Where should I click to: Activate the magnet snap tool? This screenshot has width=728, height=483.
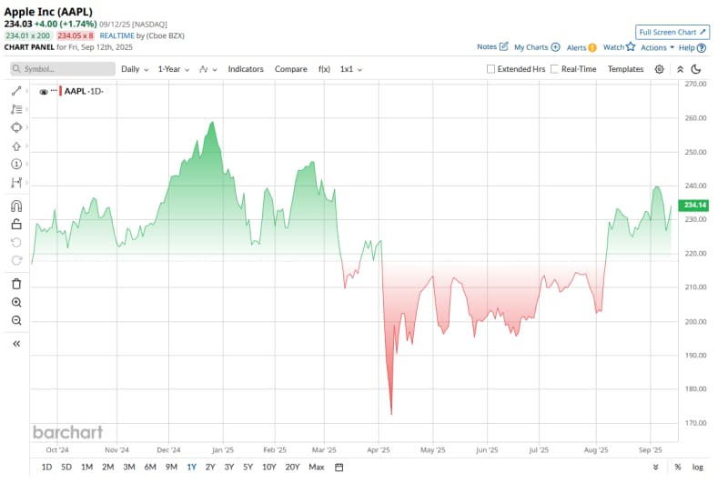[x=16, y=206]
